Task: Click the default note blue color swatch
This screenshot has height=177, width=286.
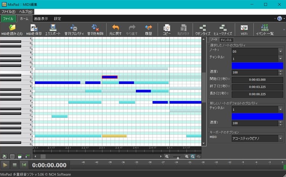Action: pos(257,117)
